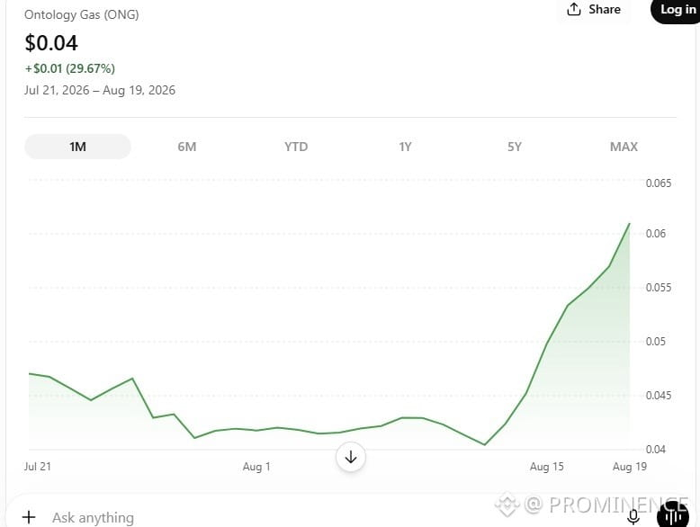
Task: Click the scroll-down arrow button
Action: [x=351, y=457]
